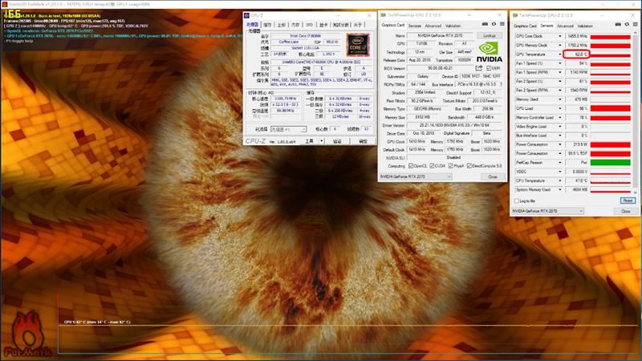Toggle the DirectCompute 5.0 checkbox
Screen dimensions: 642x361
[x=469, y=166]
